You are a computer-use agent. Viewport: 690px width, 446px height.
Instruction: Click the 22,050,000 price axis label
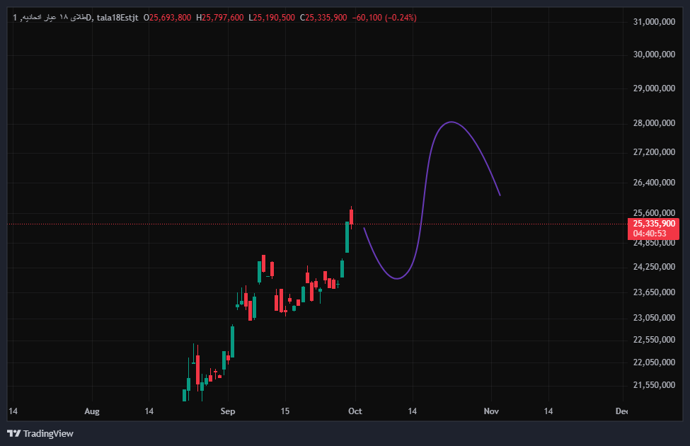[x=654, y=362]
